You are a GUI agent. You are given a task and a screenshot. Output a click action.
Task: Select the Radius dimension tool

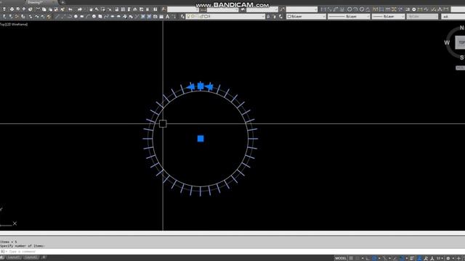(349, 9)
